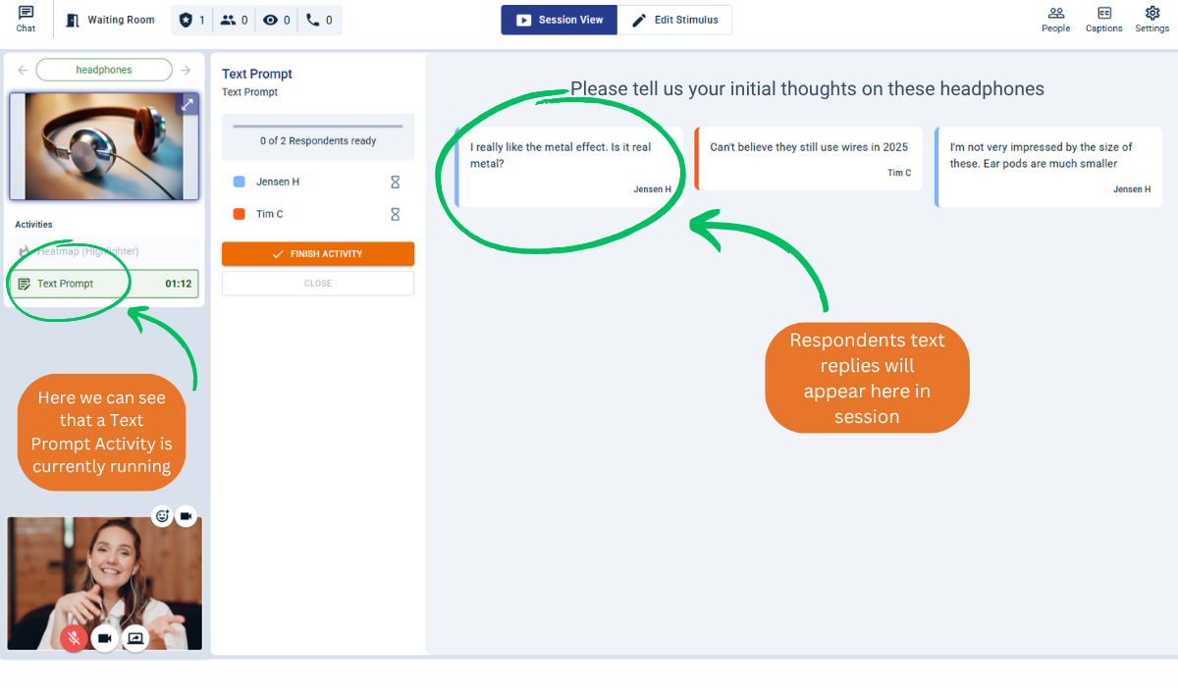Toggle the camera icon above video tile
Screen dimensions: 1178x687
tap(186, 516)
